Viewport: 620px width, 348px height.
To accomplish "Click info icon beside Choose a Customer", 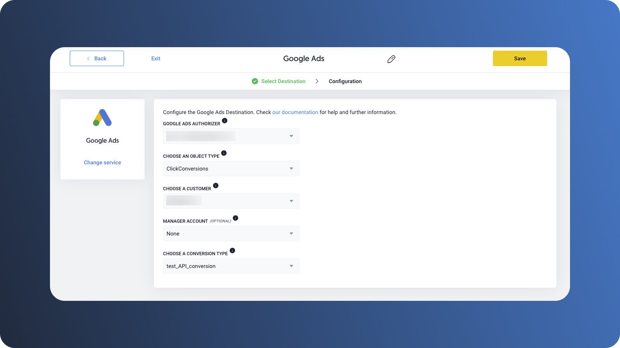I will coord(216,186).
